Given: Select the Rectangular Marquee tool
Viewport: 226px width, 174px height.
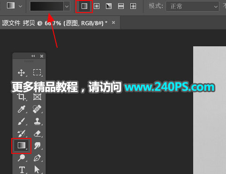Looking at the screenshot, I should tap(37, 72).
